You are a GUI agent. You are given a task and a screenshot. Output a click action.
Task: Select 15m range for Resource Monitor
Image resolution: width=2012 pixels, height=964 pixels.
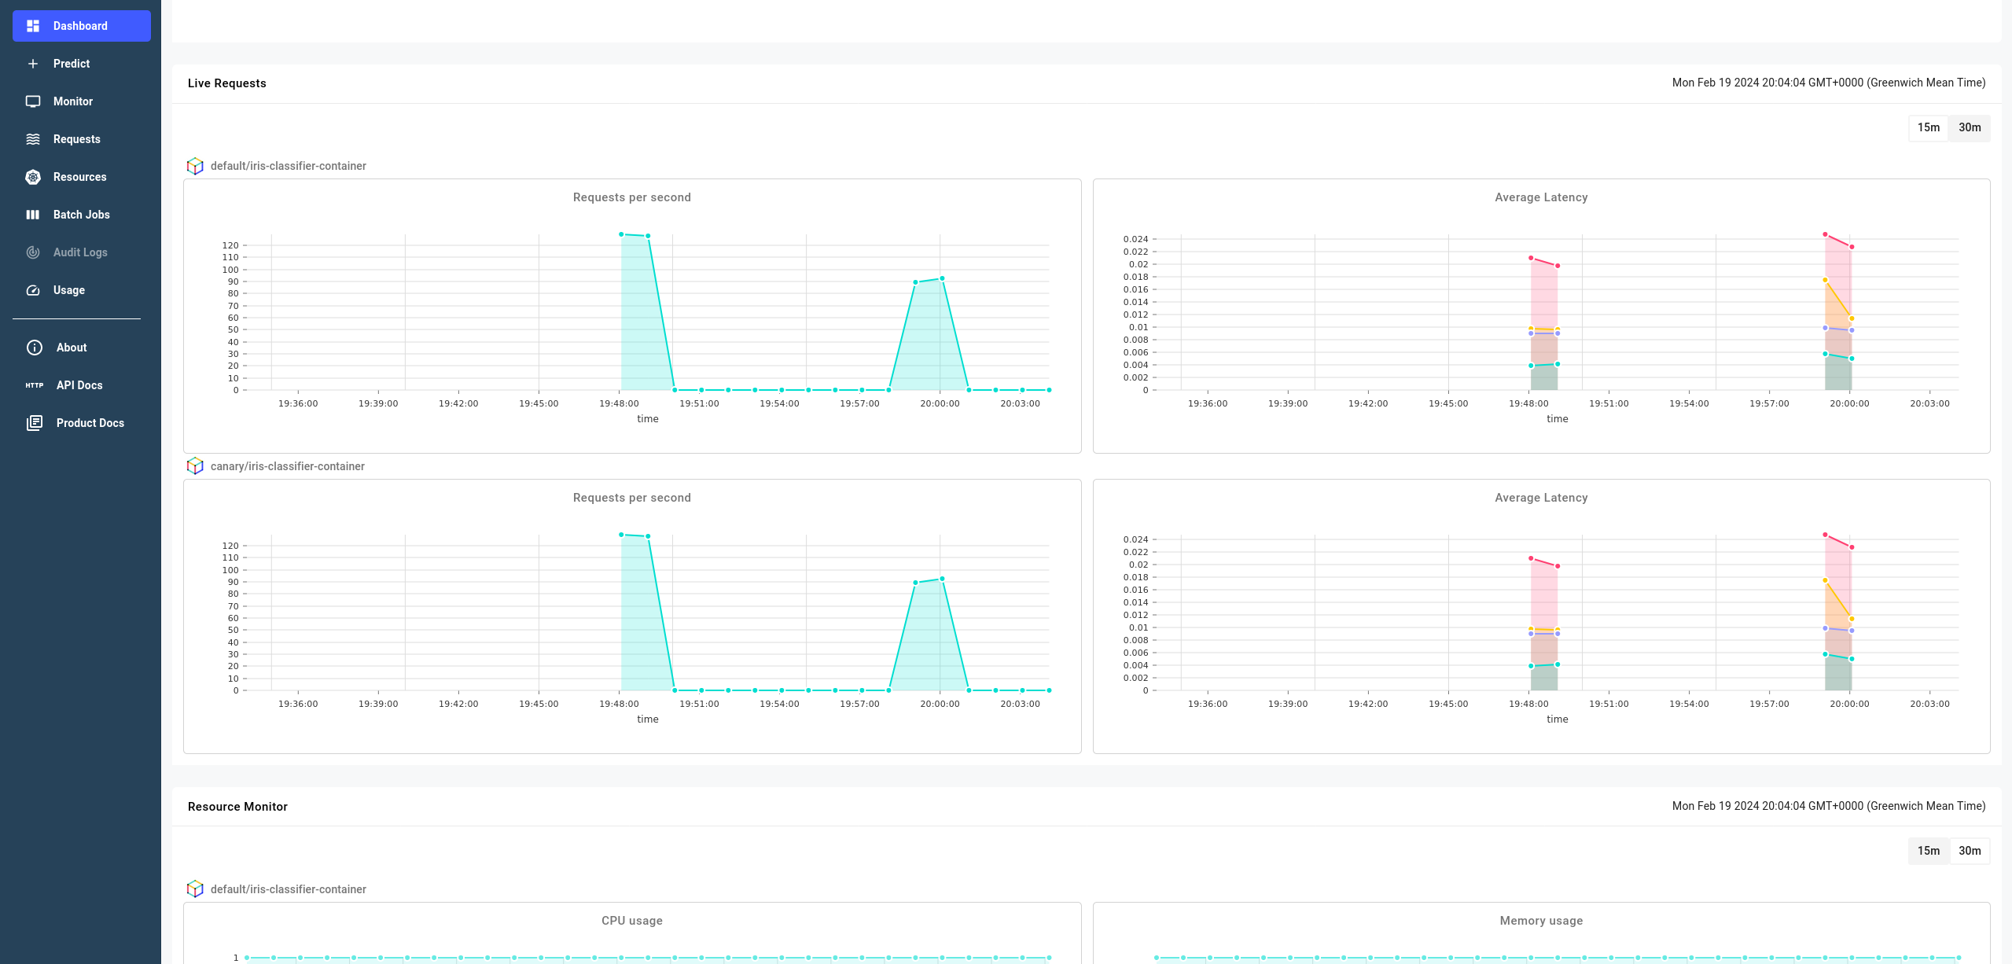1928,851
